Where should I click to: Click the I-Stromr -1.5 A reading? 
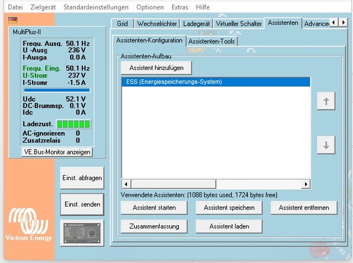pos(54,83)
